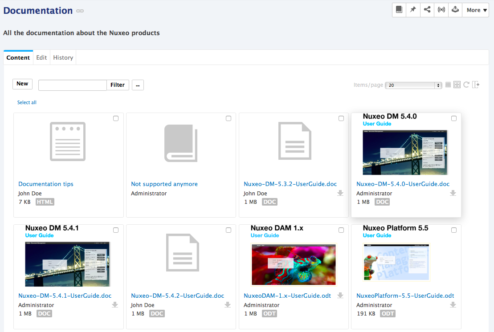Open the More actions dropdown
The width and height of the screenshot is (494, 332).
coord(476,10)
